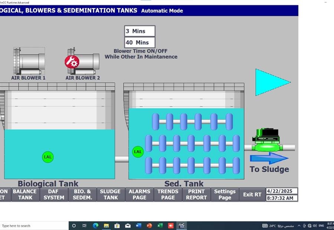Image resolution: width=334 pixels, height=230 pixels.
Task: Click the Cortana circle icon in taskbar
Action: click(74, 226)
